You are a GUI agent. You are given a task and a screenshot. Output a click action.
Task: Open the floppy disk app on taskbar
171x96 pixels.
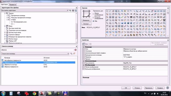click(x=65, y=94)
